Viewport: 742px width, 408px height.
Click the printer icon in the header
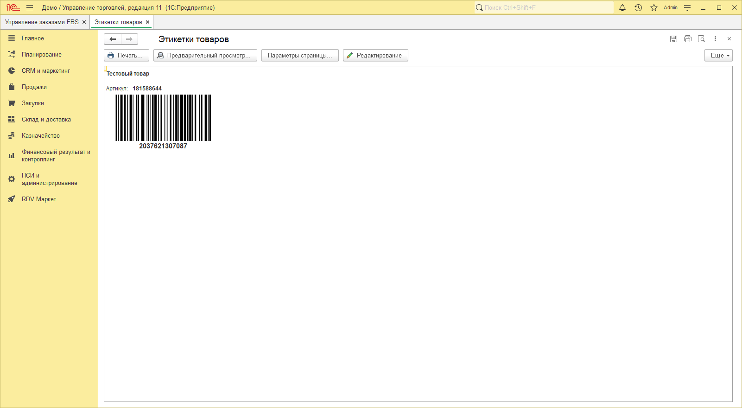click(x=687, y=39)
